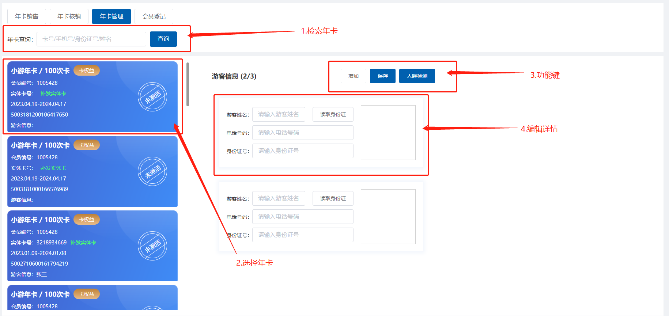Click 未激活 stamp on card ending 7650
This screenshot has height=316, width=669.
pos(152,97)
